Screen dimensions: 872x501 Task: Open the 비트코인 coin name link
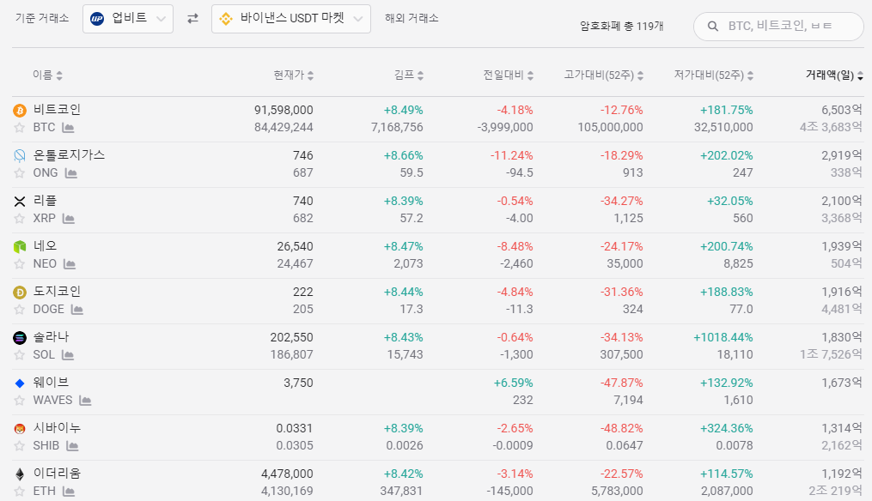57,110
